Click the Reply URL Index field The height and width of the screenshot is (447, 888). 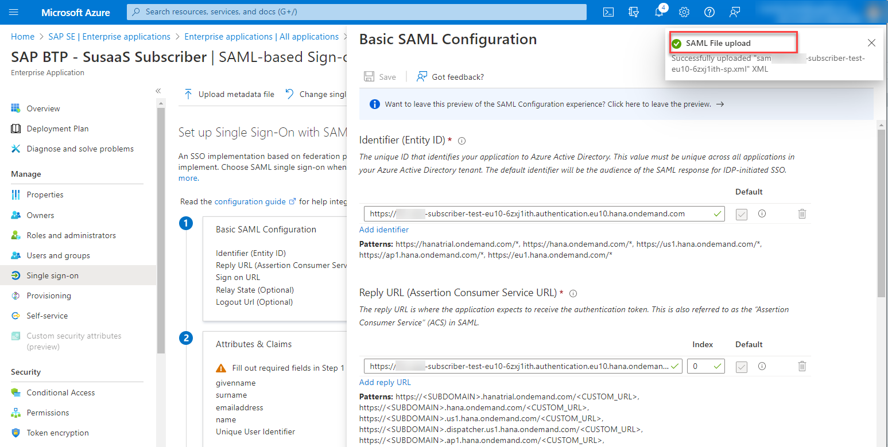705,366
